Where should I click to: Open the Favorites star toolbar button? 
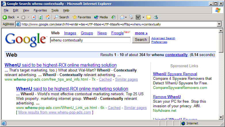[x=81, y=17]
